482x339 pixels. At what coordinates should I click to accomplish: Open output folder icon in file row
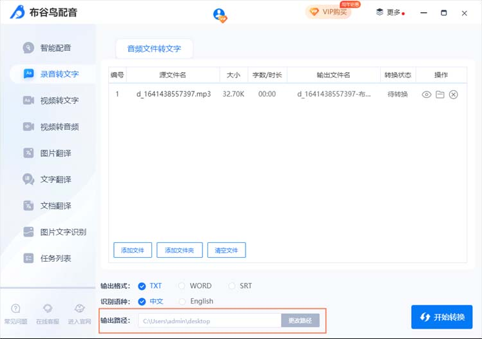click(439, 95)
